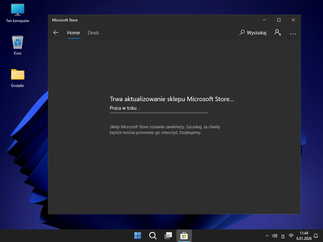This screenshot has height=242, width=323.
Task: Minimize the Microsoft Store window
Action: click(264, 20)
